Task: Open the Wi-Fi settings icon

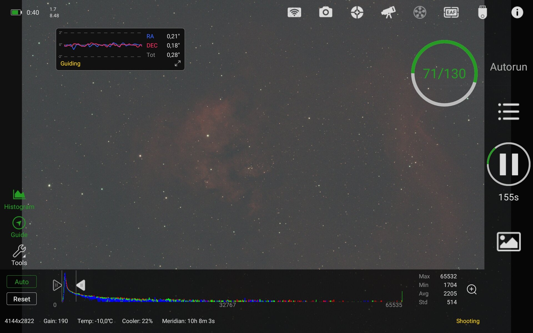Action: coord(294,12)
